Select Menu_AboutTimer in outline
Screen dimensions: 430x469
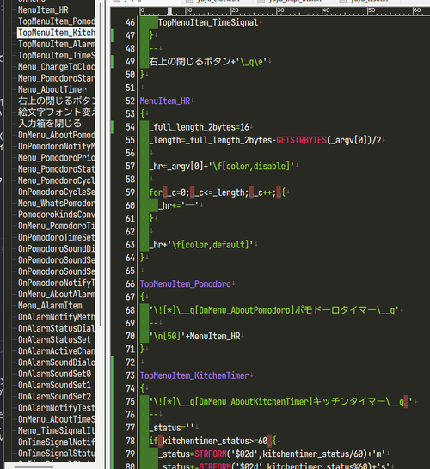52,89
